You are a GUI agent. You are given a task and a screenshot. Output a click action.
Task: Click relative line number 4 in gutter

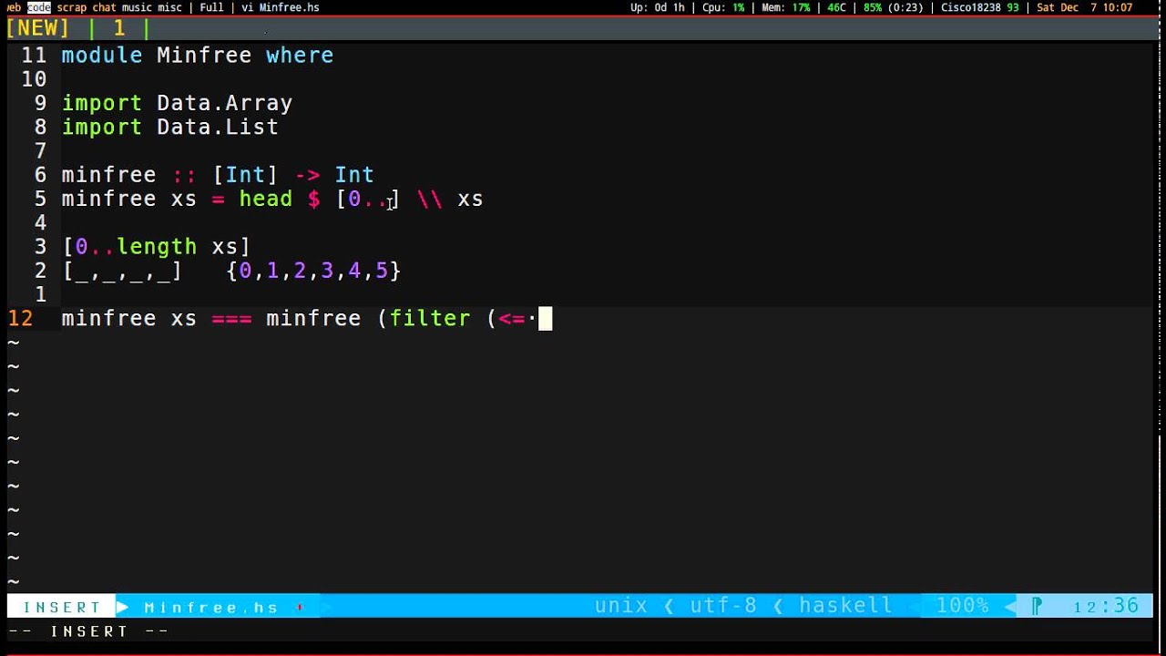coord(40,222)
